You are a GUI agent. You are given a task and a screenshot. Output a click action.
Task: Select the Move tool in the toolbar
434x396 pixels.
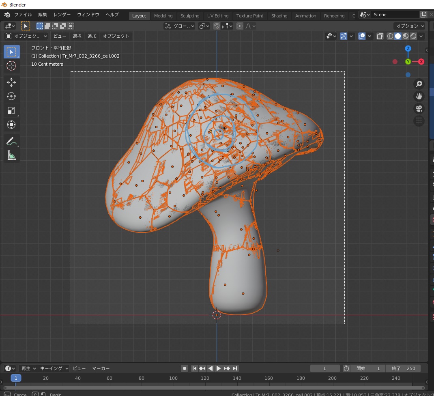click(11, 82)
